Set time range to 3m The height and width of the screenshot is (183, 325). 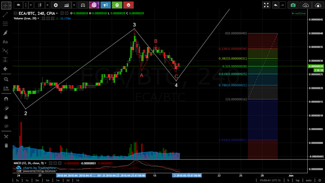tap(37, 180)
